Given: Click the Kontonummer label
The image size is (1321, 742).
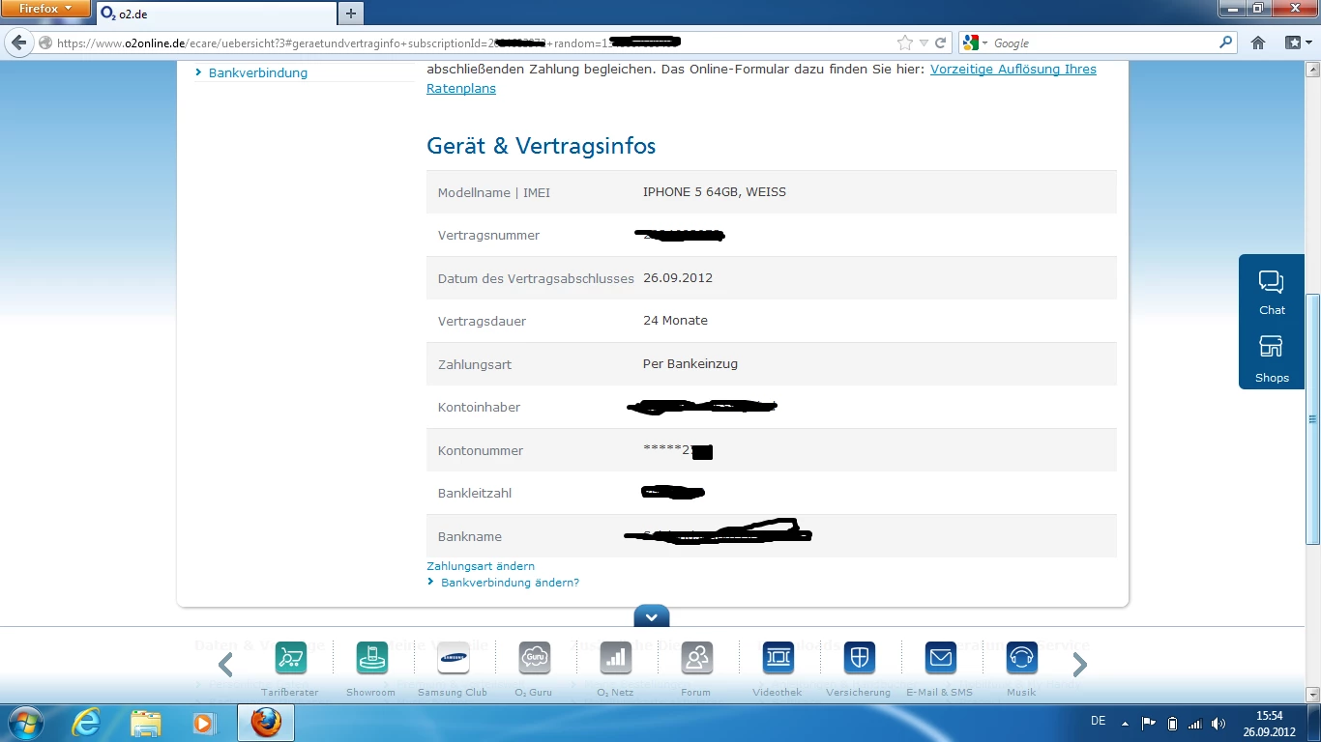Looking at the screenshot, I should click(x=481, y=450).
